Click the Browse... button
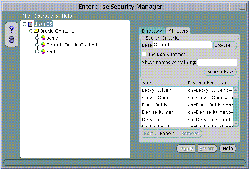 click(225, 45)
